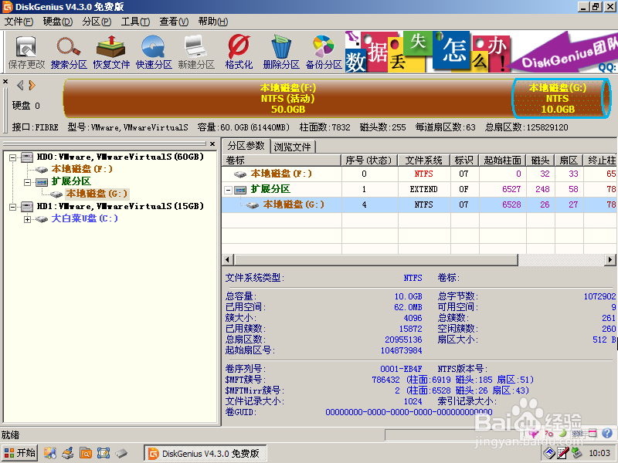
Task: Click the DiskGenius taskbar button
Action: [x=205, y=453]
